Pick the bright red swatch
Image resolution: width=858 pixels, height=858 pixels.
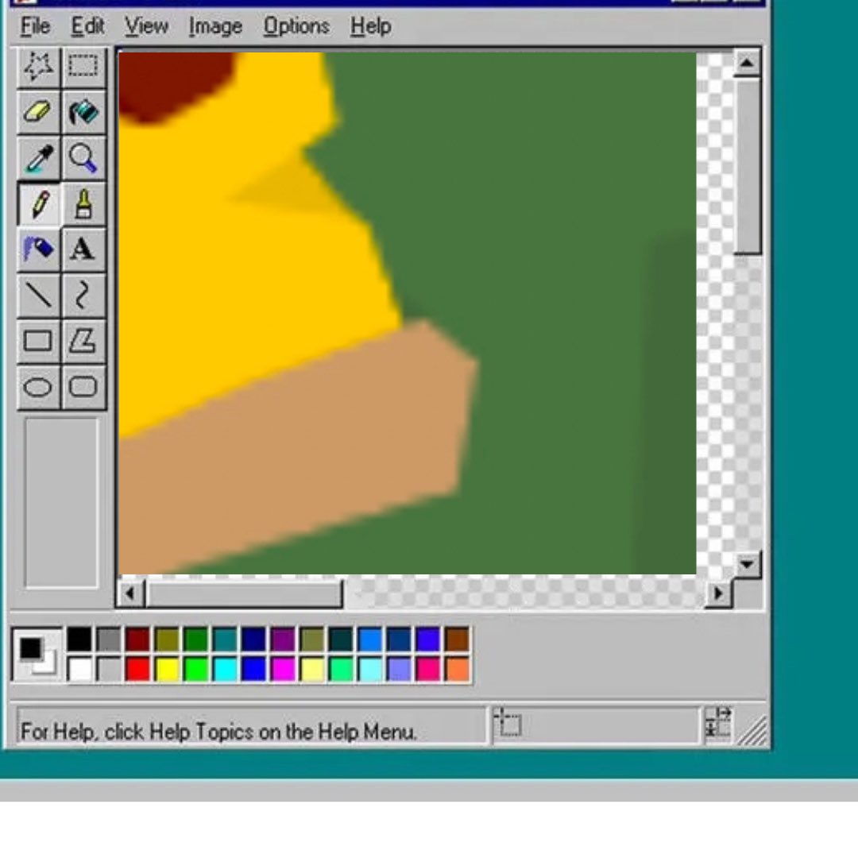[x=137, y=669]
